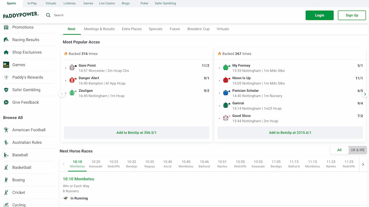Image resolution: width=369 pixels, height=207 pixels.
Task: Click the Promotions gift icon
Action: tap(6, 27)
